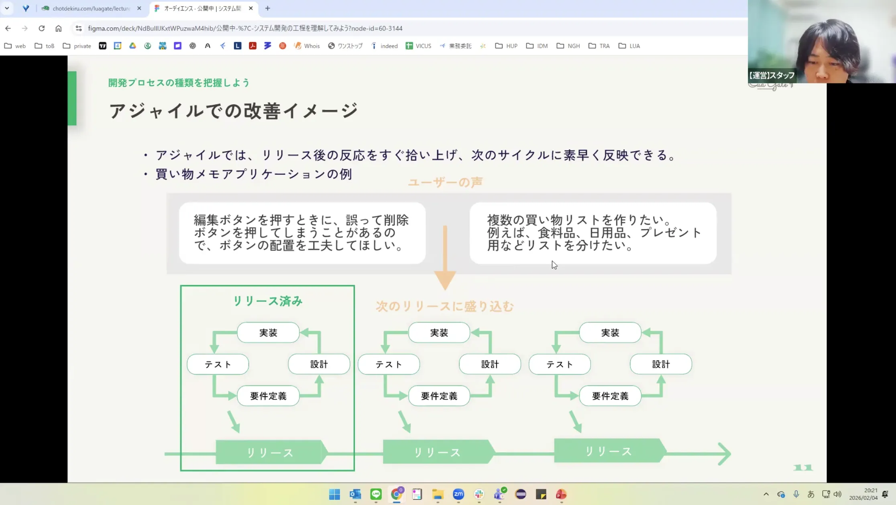
Task: Open the indeed bookmark
Action: [384, 46]
